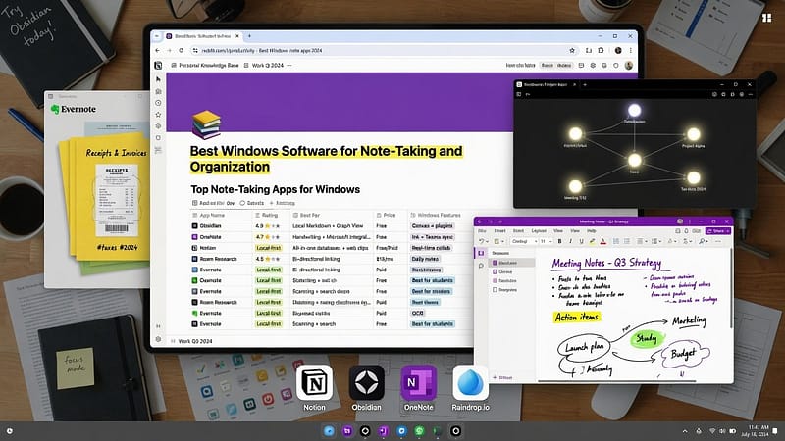Click the user avatar in Notion top bar
The width and height of the screenshot is (785, 441).
(629, 65)
